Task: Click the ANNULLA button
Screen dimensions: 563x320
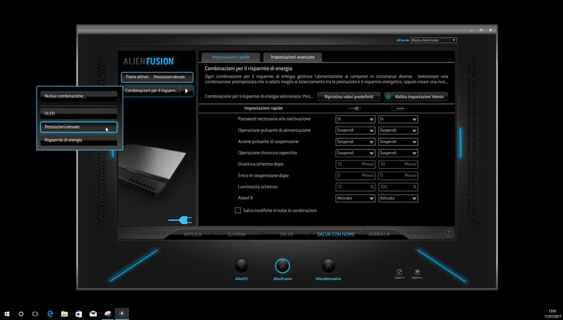Action: pos(379,234)
